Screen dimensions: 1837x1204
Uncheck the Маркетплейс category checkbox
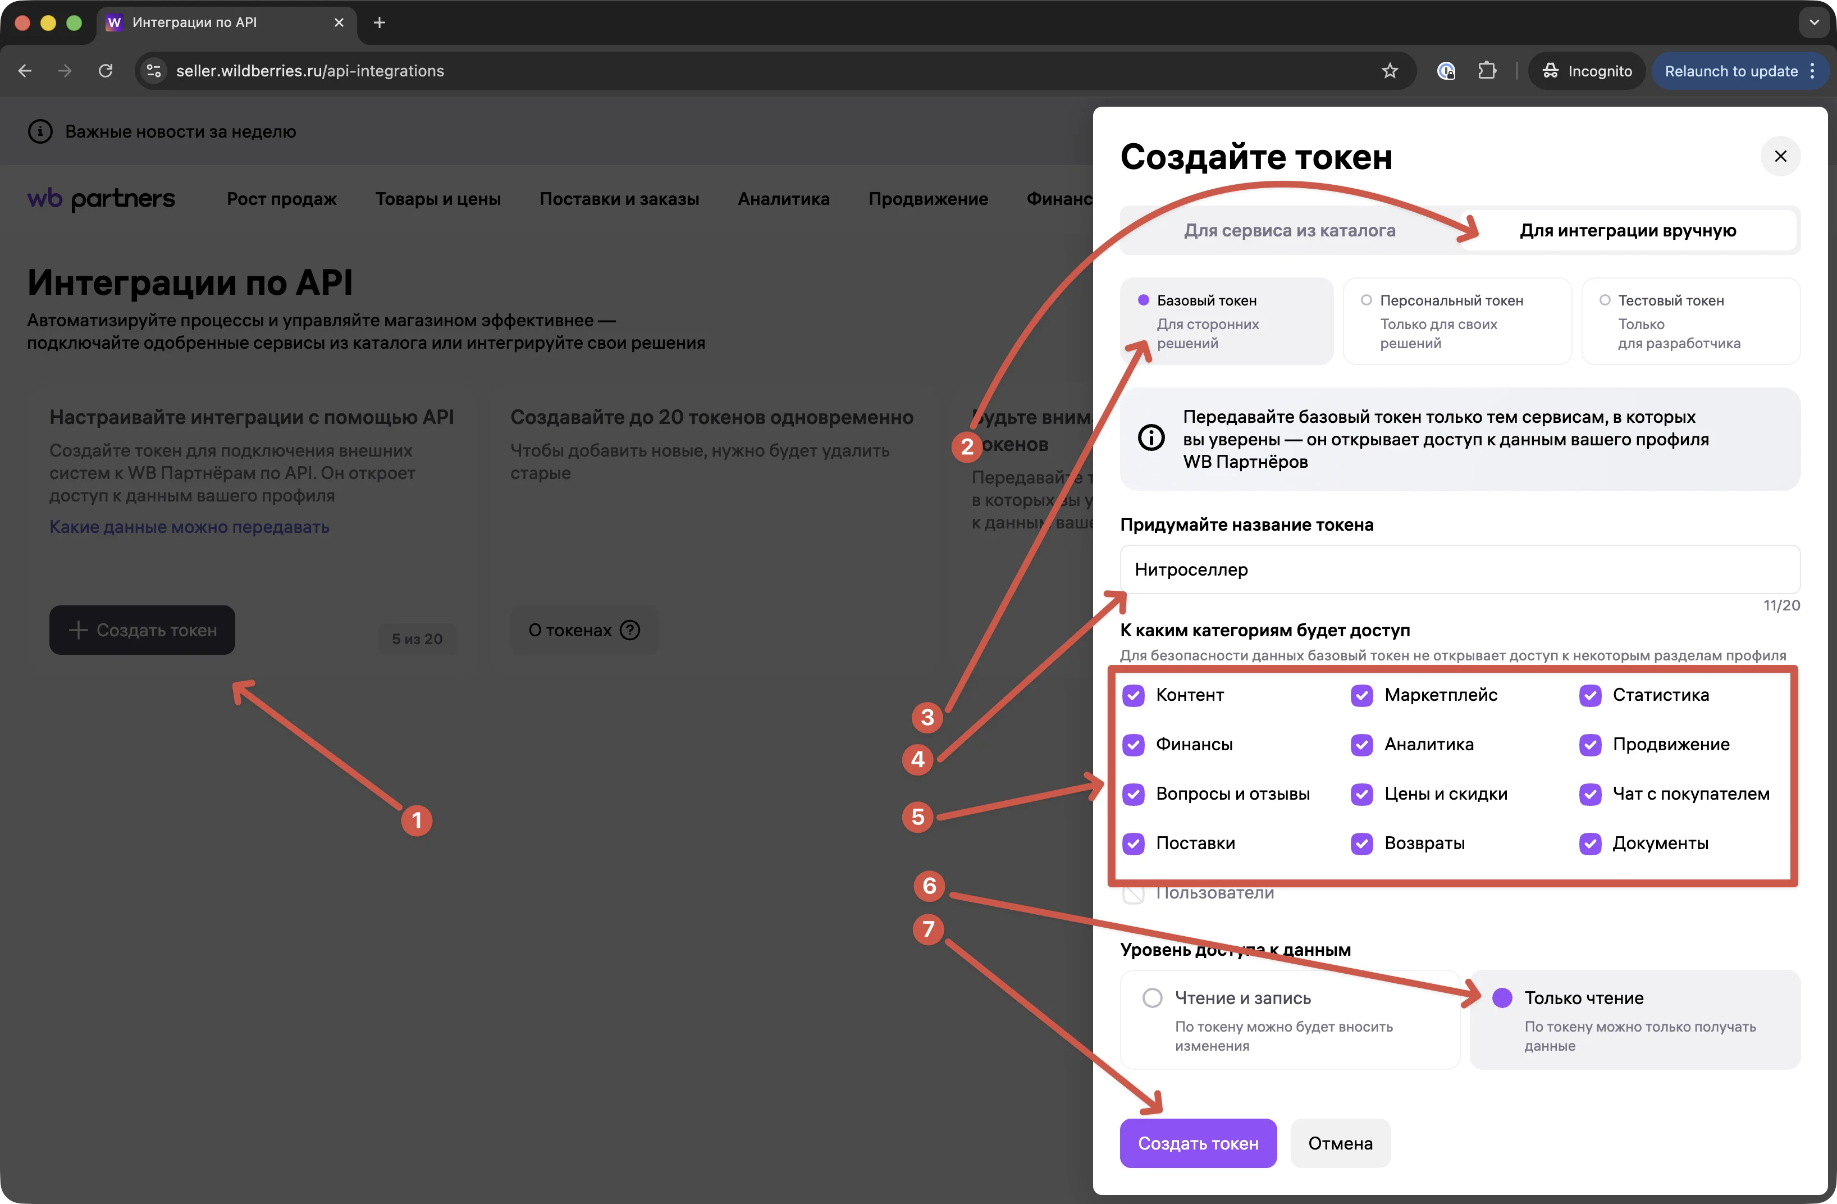(x=1361, y=695)
